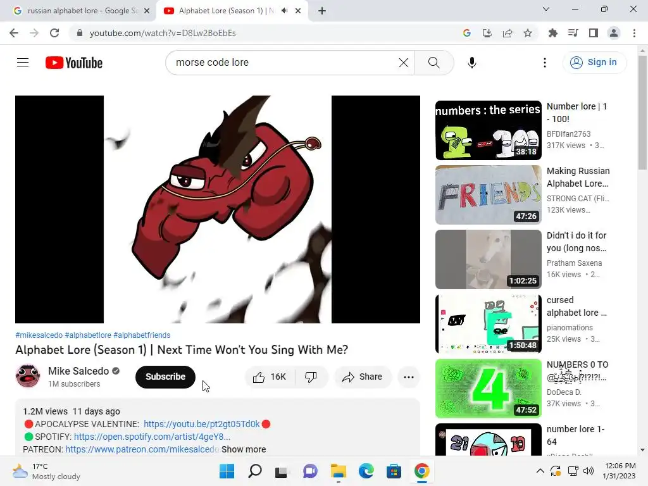Open taskbar search

coord(254,471)
